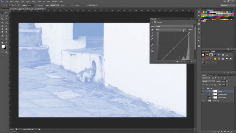Click the background color swatch
Screen dimensions: 236x133
click(5, 48)
